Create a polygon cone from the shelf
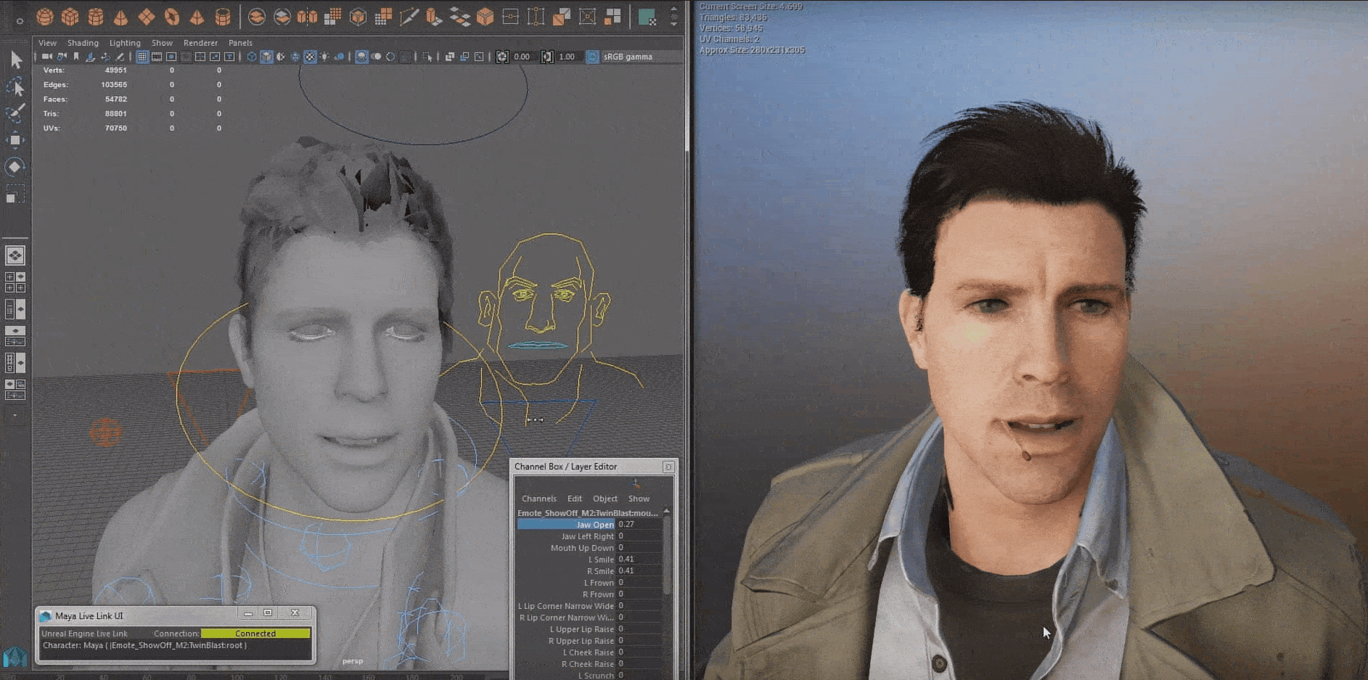Image resolution: width=1368 pixels, height=680 pixels. 121,17
